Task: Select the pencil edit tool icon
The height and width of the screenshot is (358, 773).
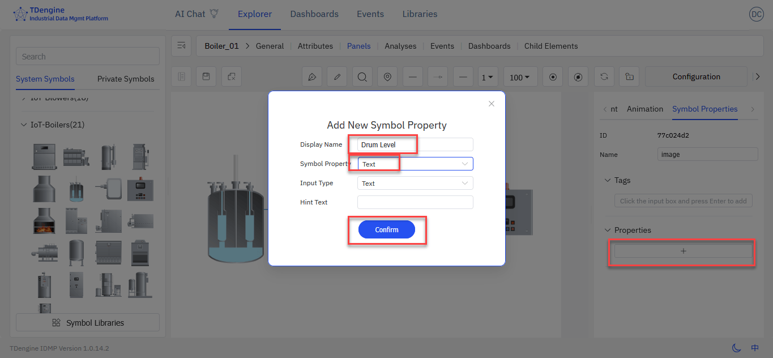Action: (x=337, y=77)
